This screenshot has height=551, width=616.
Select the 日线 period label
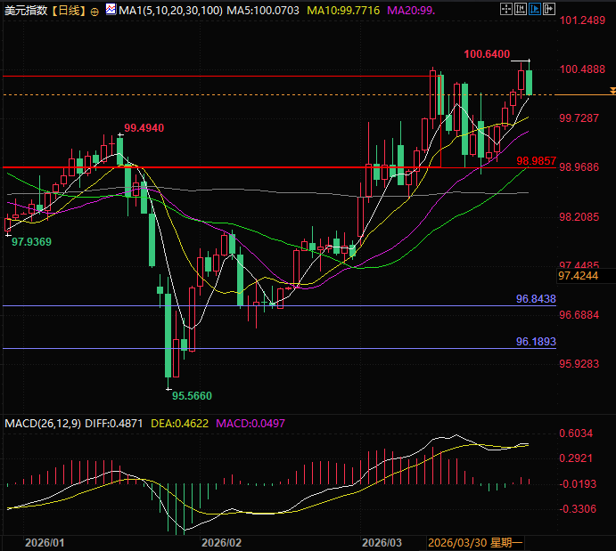69,11
